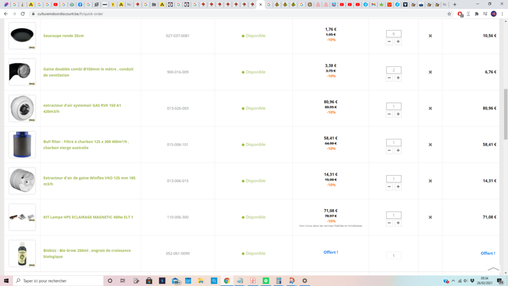
Task: Close the current active tab
Action: coord(261,5)
